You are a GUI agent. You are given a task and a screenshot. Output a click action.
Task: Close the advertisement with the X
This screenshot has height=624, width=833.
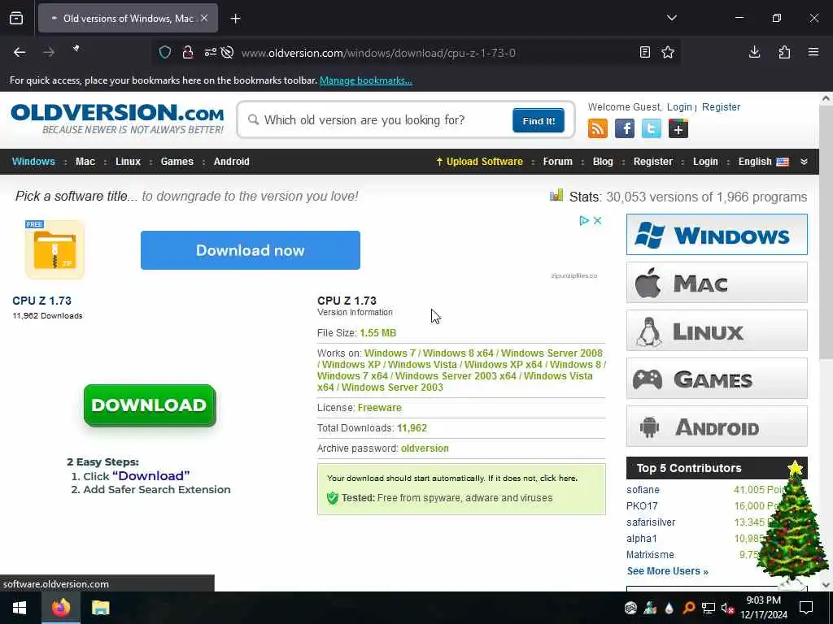597,220
